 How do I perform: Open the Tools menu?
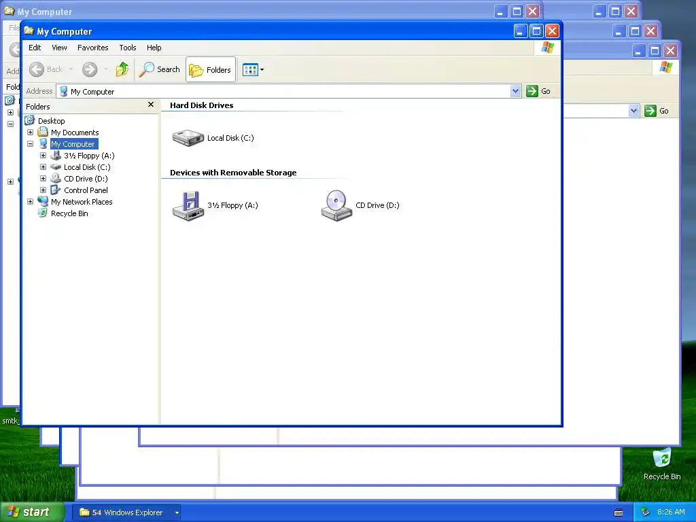pos(127,48)
